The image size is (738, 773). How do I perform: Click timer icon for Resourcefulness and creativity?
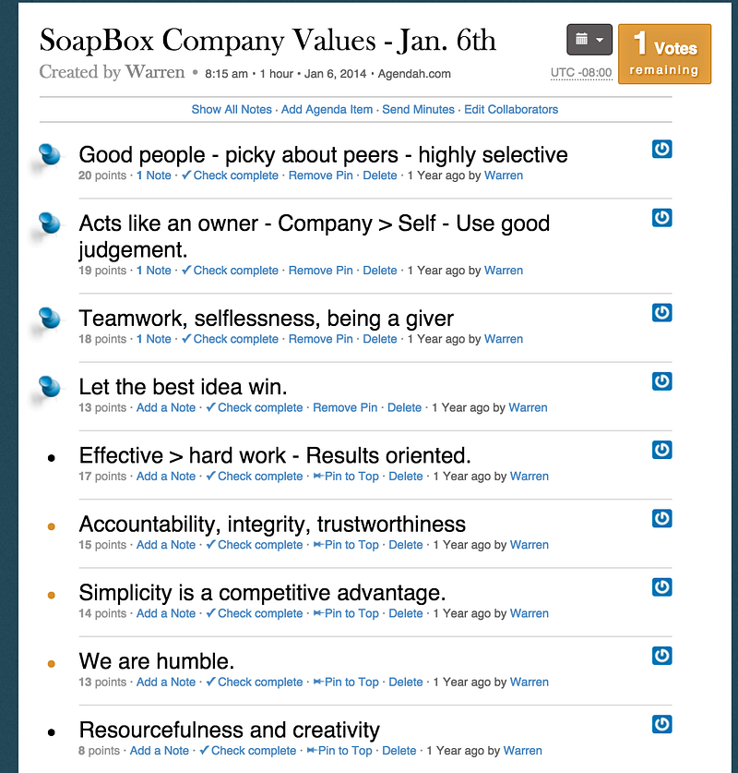pos(661,724)
